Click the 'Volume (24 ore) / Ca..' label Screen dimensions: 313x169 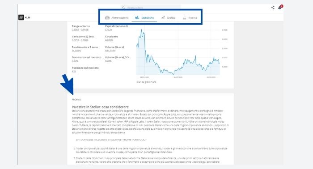[x=118, y=57]
